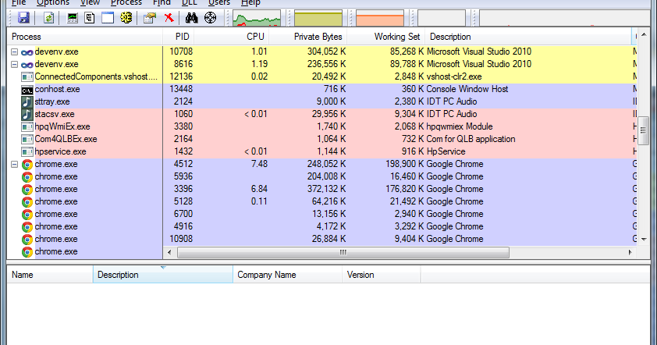657x345 pixels.
Task: Open the Options menu
Action: pyautogui.click(x=52, y=3)
